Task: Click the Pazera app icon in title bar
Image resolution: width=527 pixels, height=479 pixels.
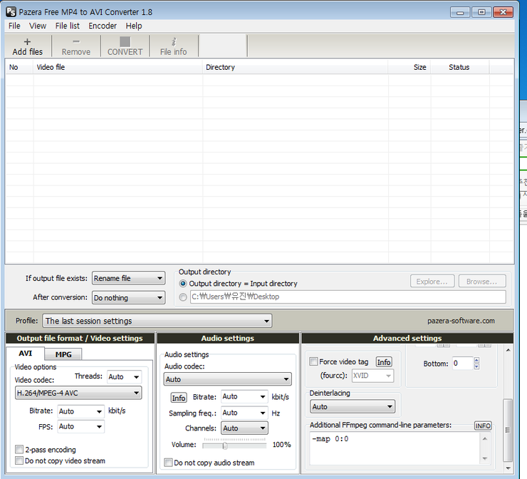Action: point(11,12)
